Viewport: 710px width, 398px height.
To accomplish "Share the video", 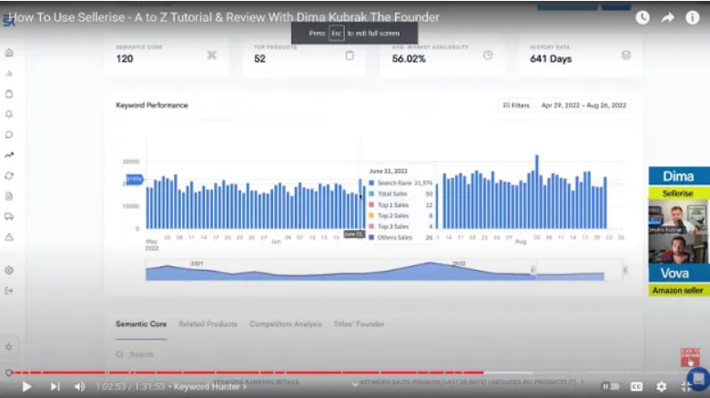I will (x=667, y=17).
